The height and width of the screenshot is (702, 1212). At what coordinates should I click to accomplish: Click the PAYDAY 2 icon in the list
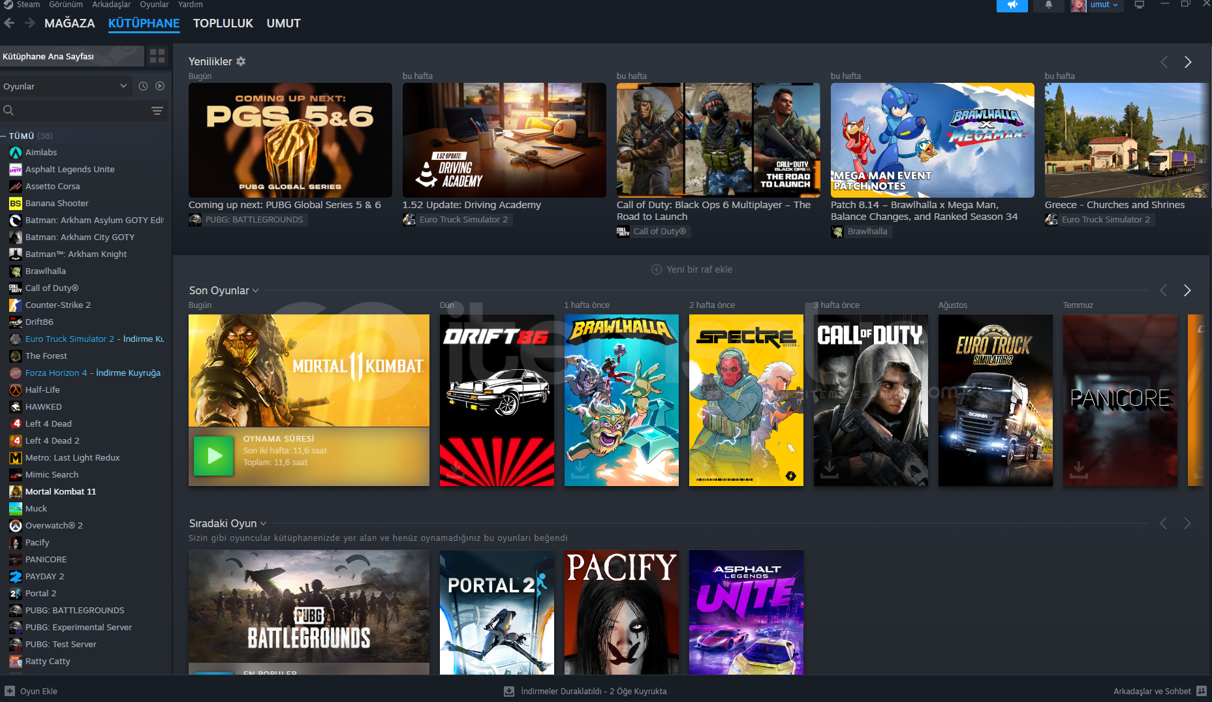[x=16, y=577]
